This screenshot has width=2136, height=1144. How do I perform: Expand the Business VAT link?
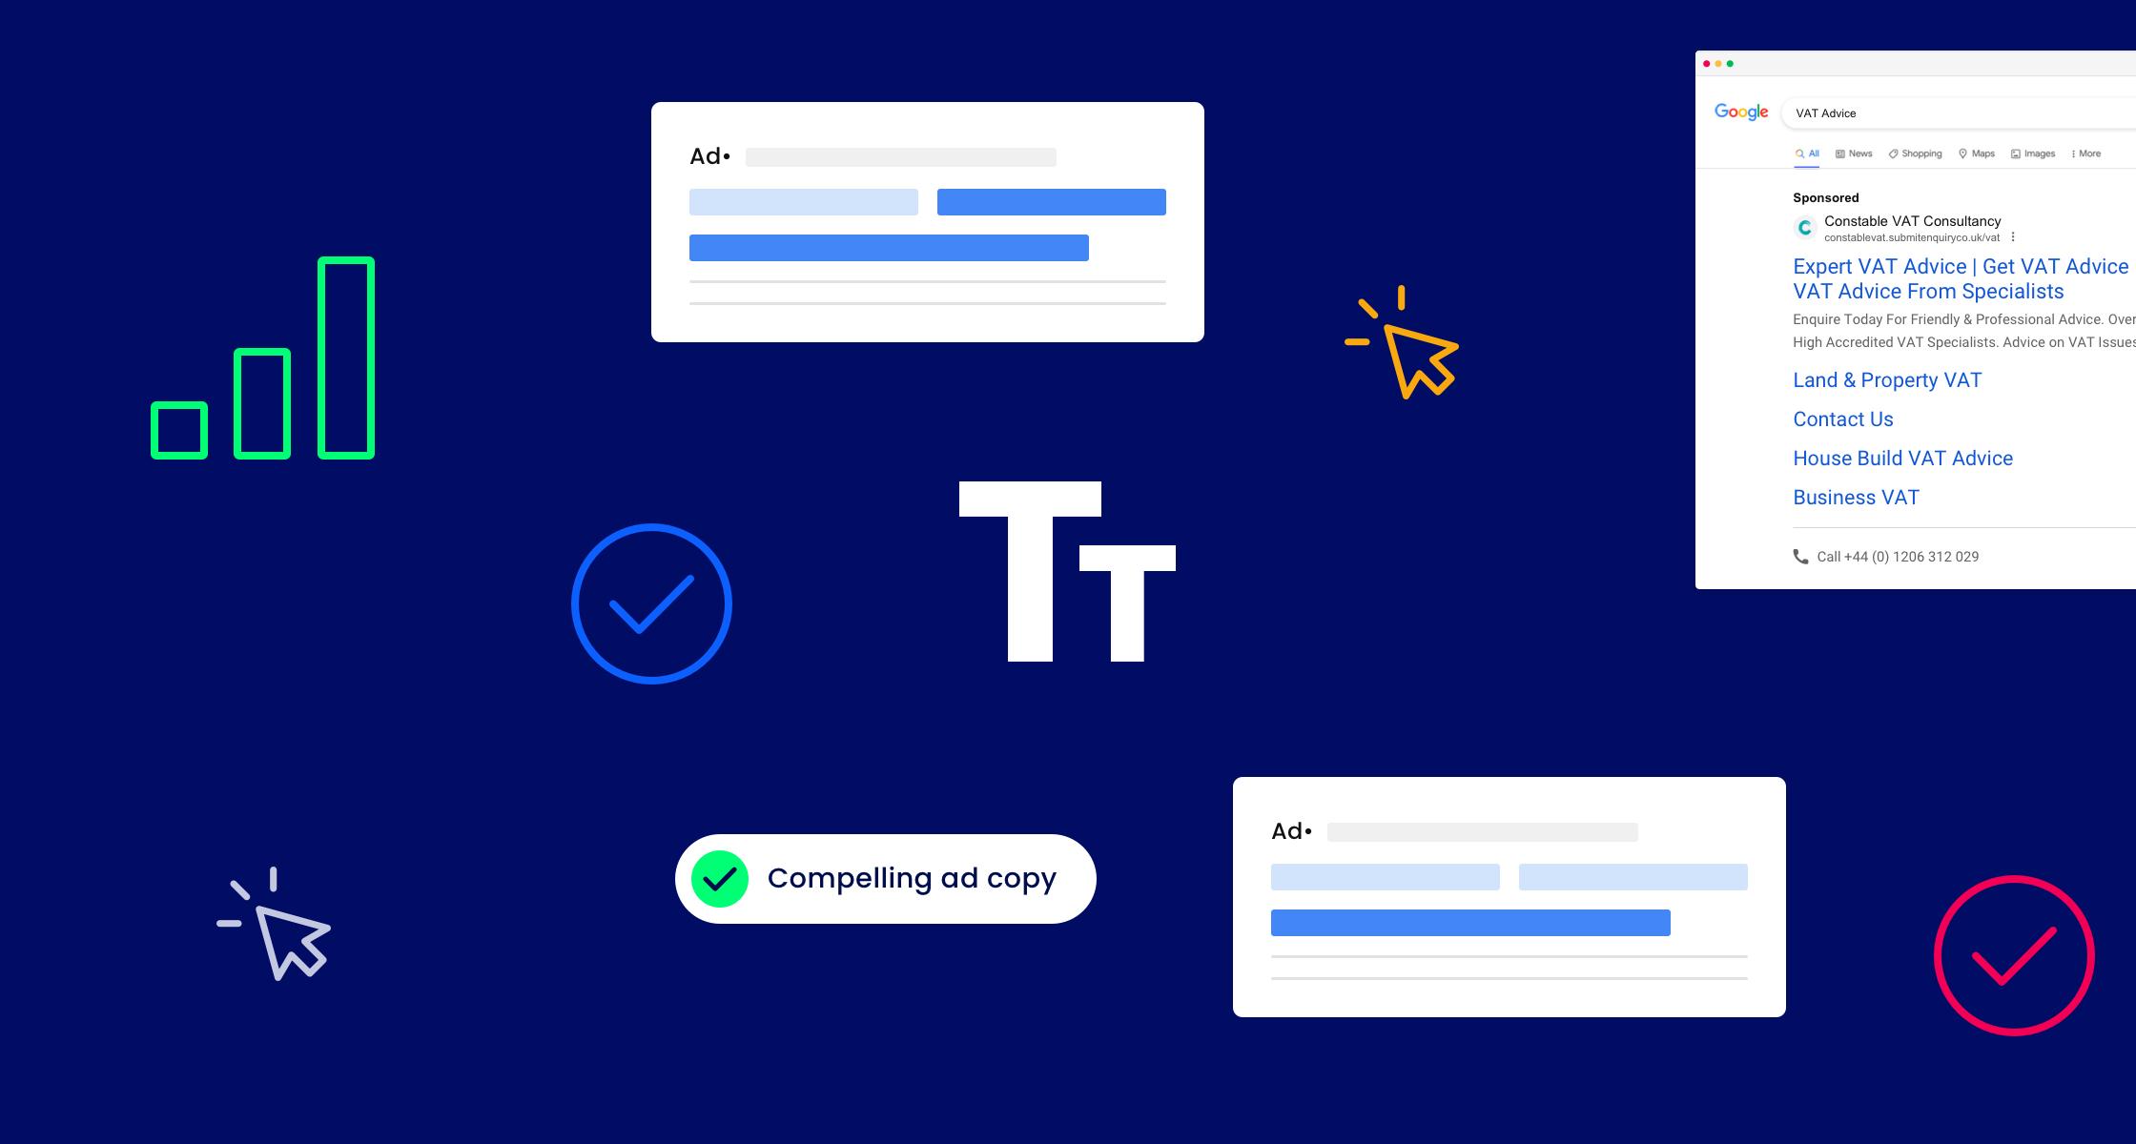pyautogui.click(x=1855, y=497)
